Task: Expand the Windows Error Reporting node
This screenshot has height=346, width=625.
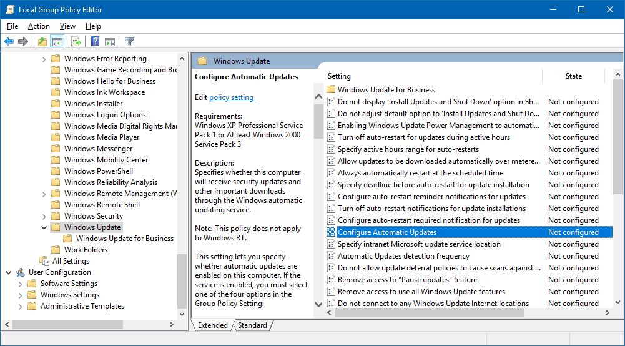Action: coord(44,59)
